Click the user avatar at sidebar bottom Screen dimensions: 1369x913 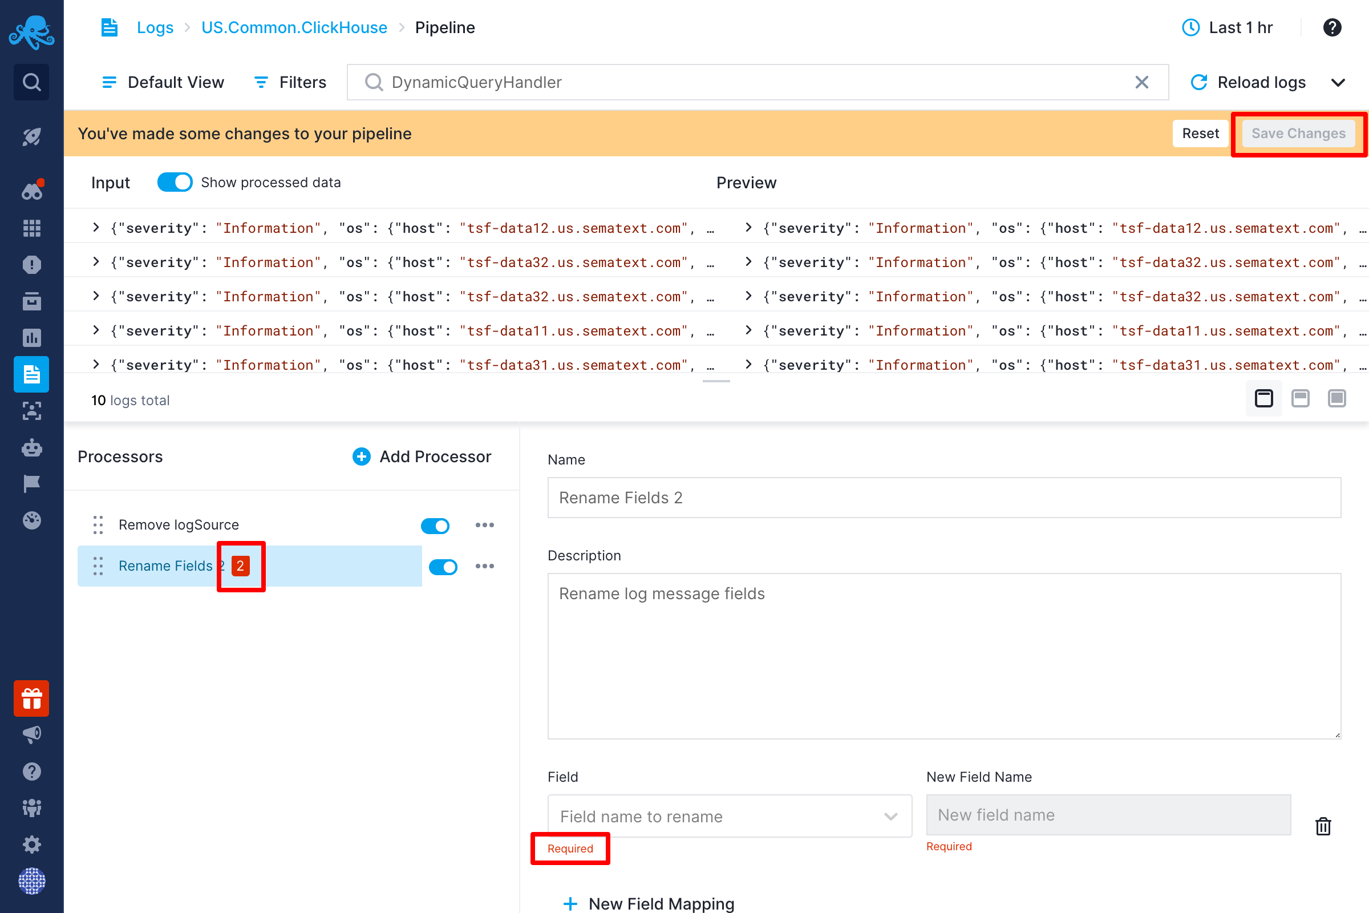31,881
